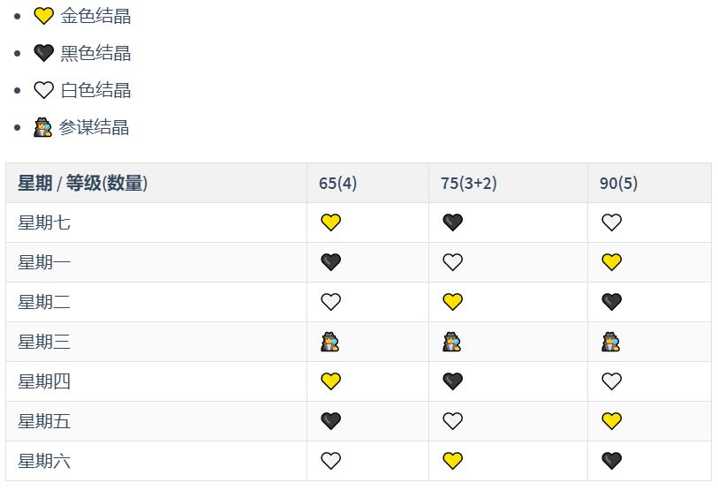Click the detective icon beside 参谋结晶
Image resolution: width=718 pixels, height=490 pixels.
pos(42,128)
